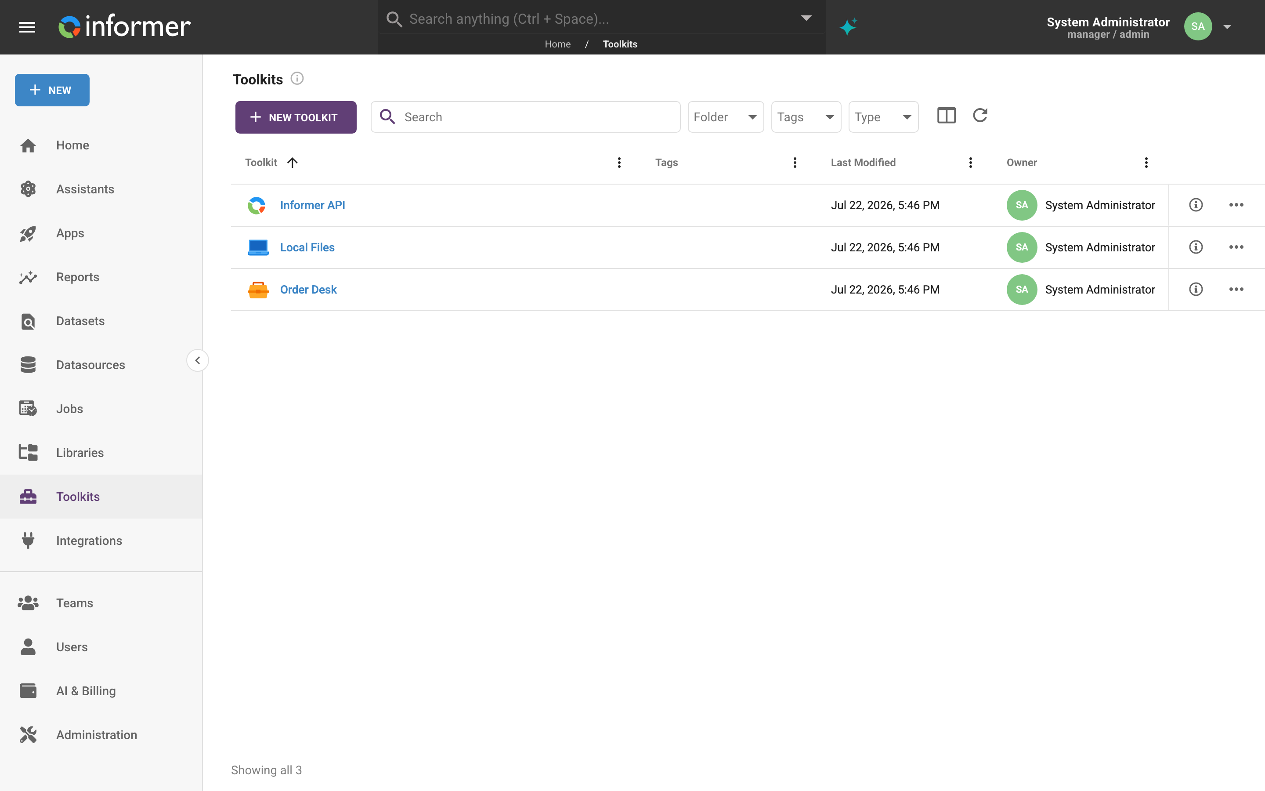Open Last Modified column options menu

(x=970, y=163)
